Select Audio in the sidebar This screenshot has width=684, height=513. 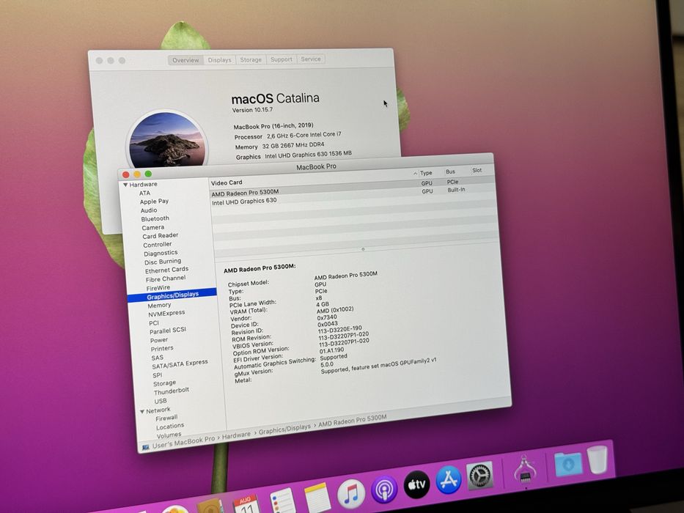tap(149, 210)
